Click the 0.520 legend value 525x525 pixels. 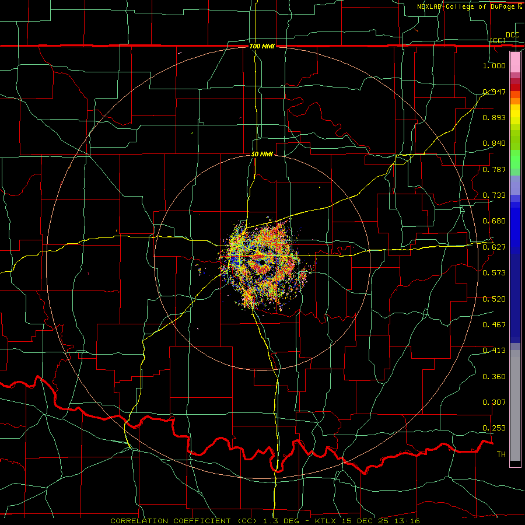[x=494, y=299]
